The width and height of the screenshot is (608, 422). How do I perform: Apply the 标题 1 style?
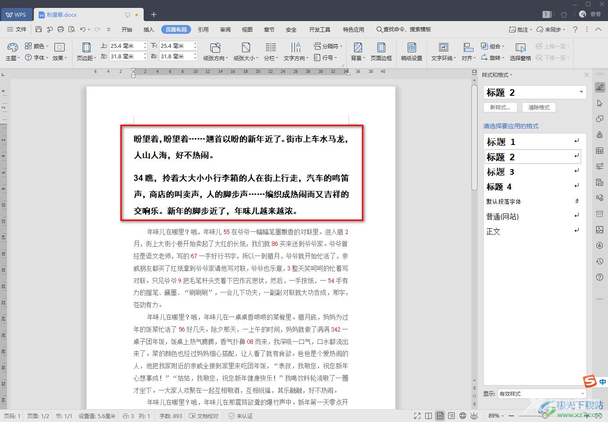[532, 142]
